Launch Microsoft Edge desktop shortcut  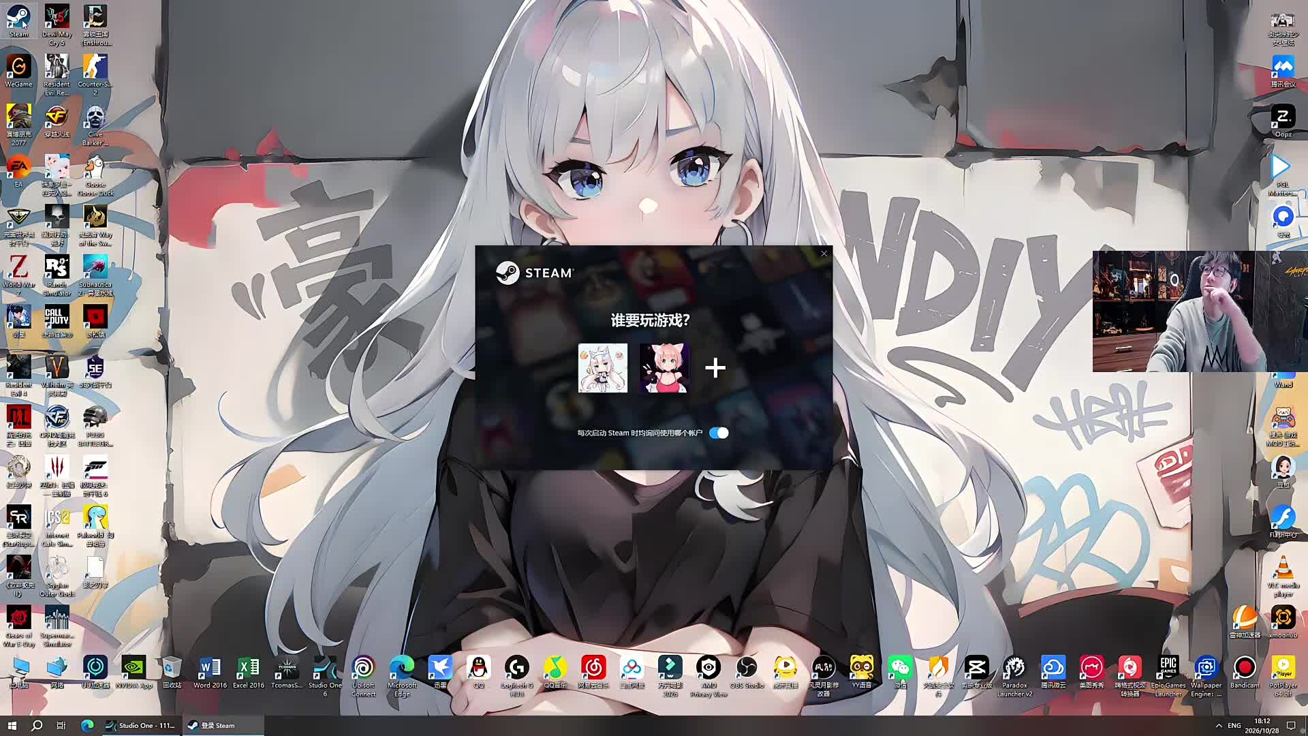pyautogui.click(x=402, y=677)
